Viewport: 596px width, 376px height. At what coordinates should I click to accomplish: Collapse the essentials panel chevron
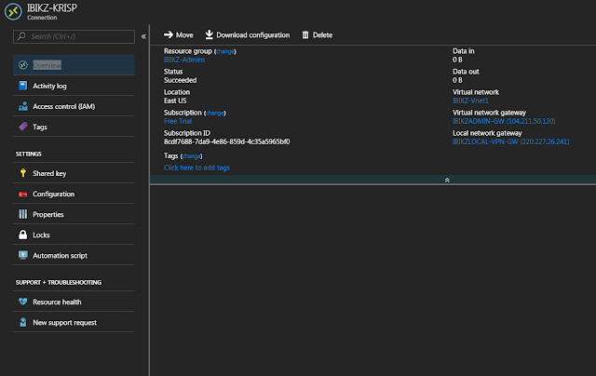[447, 180]
